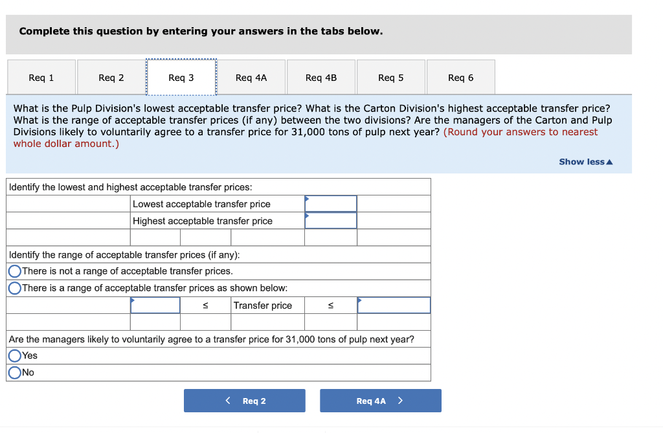Click the empty cell below highest transfer price
This screenshot has width=663, height=433.
(330, 237)
